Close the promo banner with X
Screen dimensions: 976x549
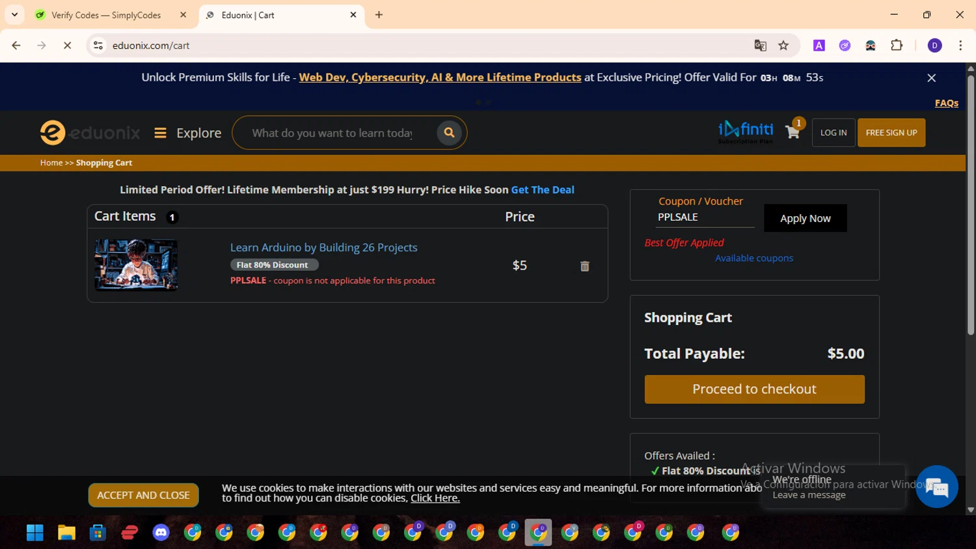931,77
